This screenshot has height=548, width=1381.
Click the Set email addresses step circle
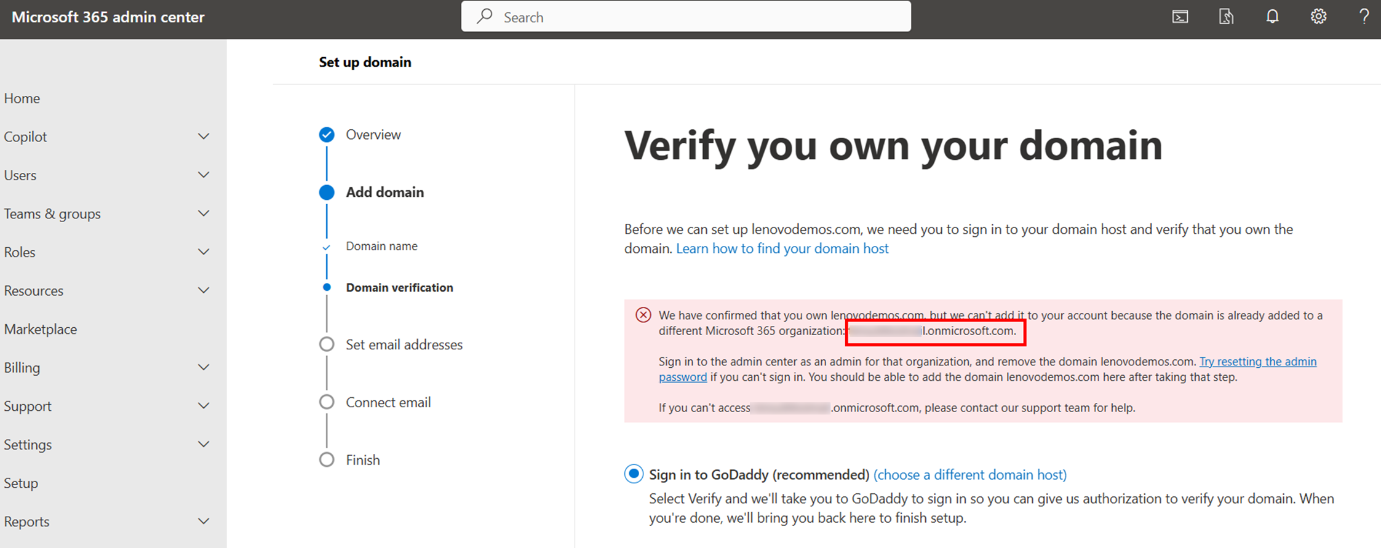coord(327,344)
